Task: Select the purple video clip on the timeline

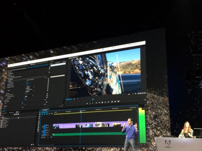Action: pyautogui.click(x=90, y=125)
